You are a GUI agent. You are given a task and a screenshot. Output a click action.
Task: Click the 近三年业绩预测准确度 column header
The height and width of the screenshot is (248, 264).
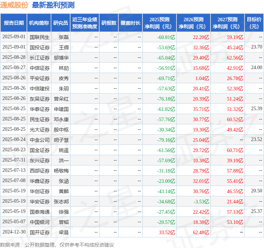[x=85, y=23]
